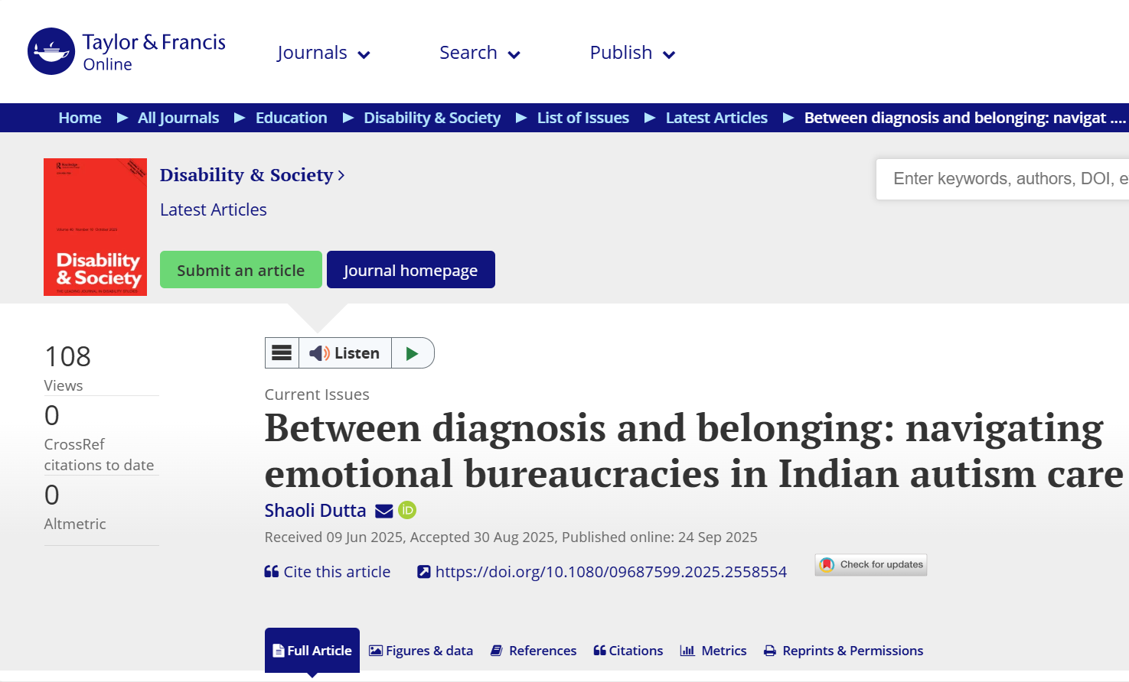Click the Cite this article link

click(x=328, y=572)
